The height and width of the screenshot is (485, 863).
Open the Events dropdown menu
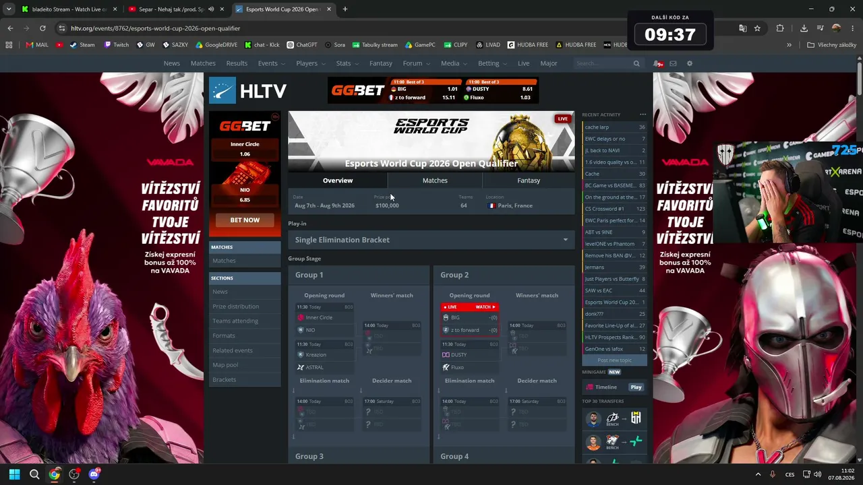click(272, 63)
